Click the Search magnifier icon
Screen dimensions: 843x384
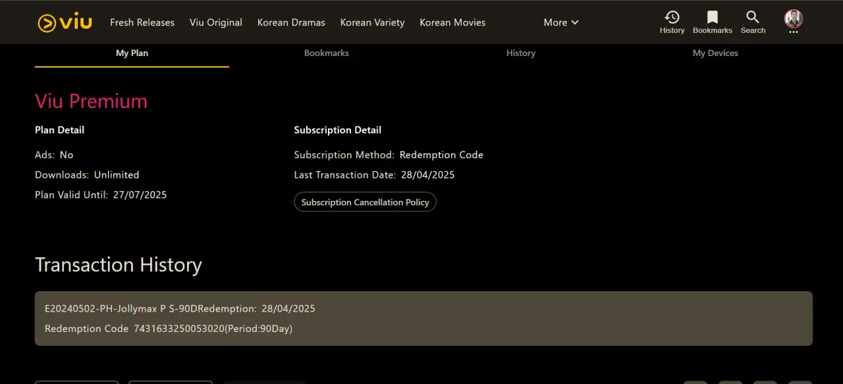tap(753, 17)
